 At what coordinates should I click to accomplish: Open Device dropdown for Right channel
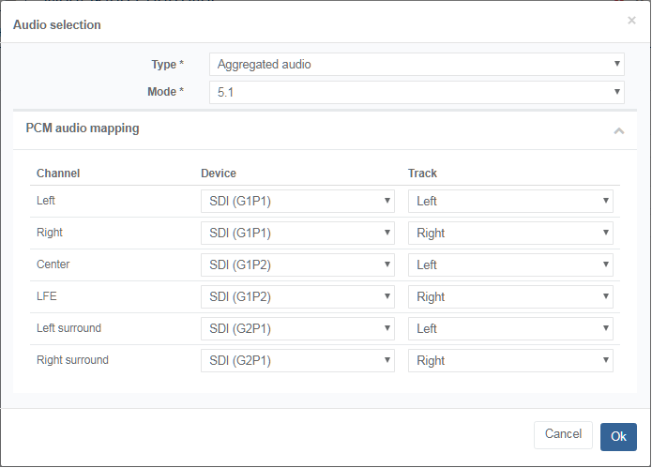(297, 233)
